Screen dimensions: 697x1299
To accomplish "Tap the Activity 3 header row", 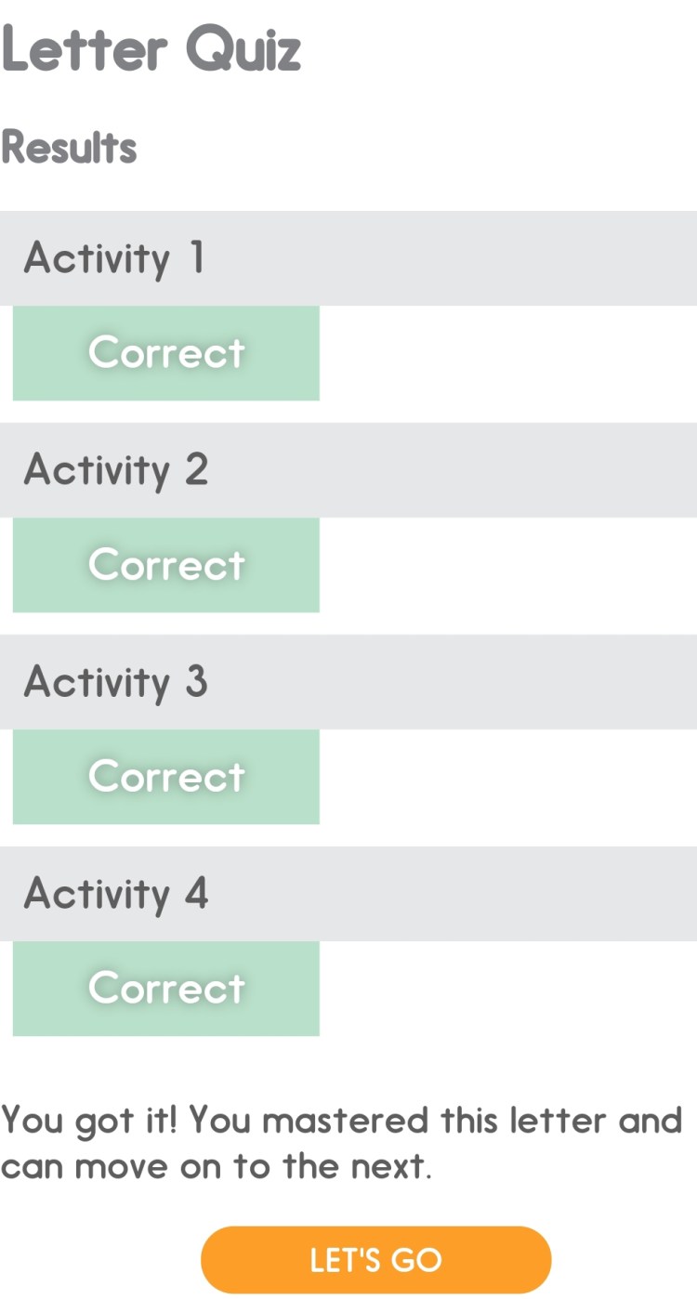I will (x=348, y=682).
